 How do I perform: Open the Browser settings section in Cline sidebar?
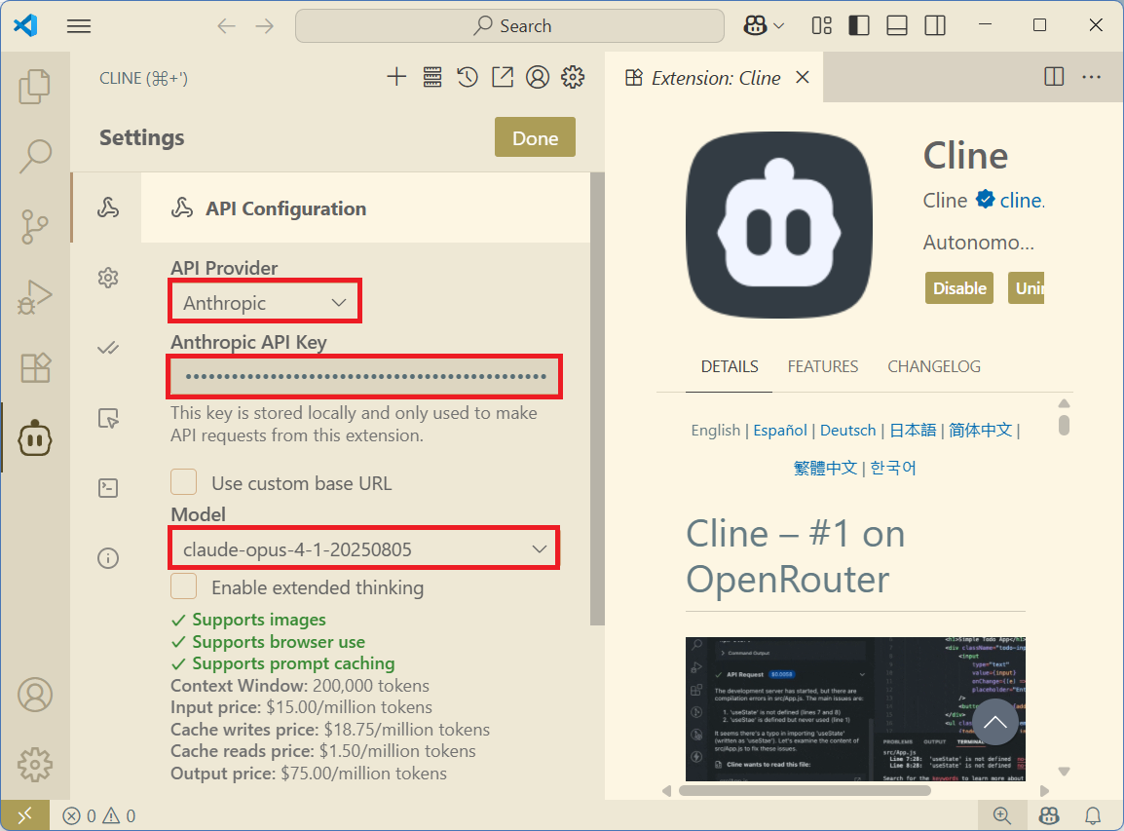[x=107, y=417]
